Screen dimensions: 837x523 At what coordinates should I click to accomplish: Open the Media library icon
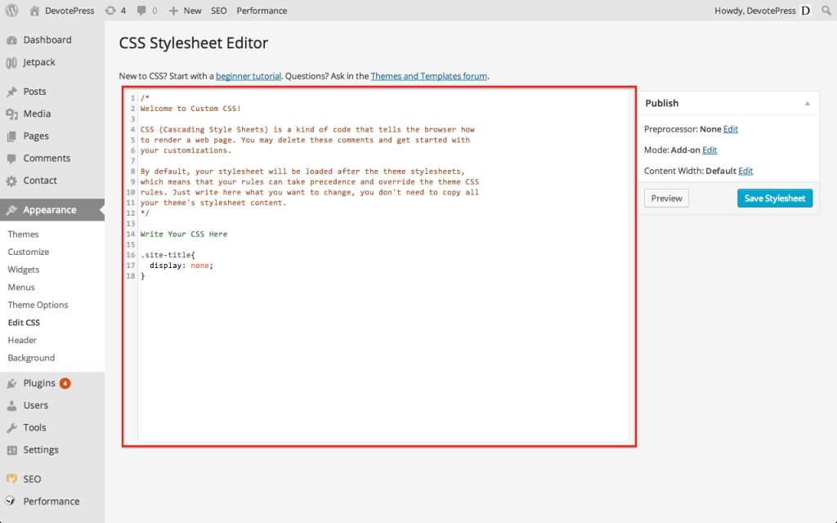11,114
